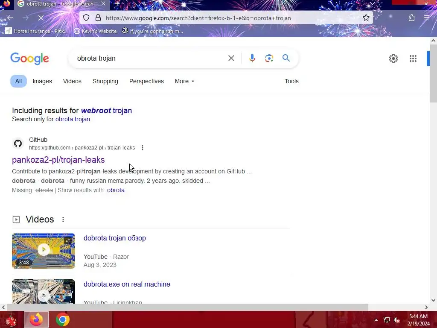Open dobrota.exe on real machine link
Viewport: 437px width, 328px height.
[x=127, y=284]
